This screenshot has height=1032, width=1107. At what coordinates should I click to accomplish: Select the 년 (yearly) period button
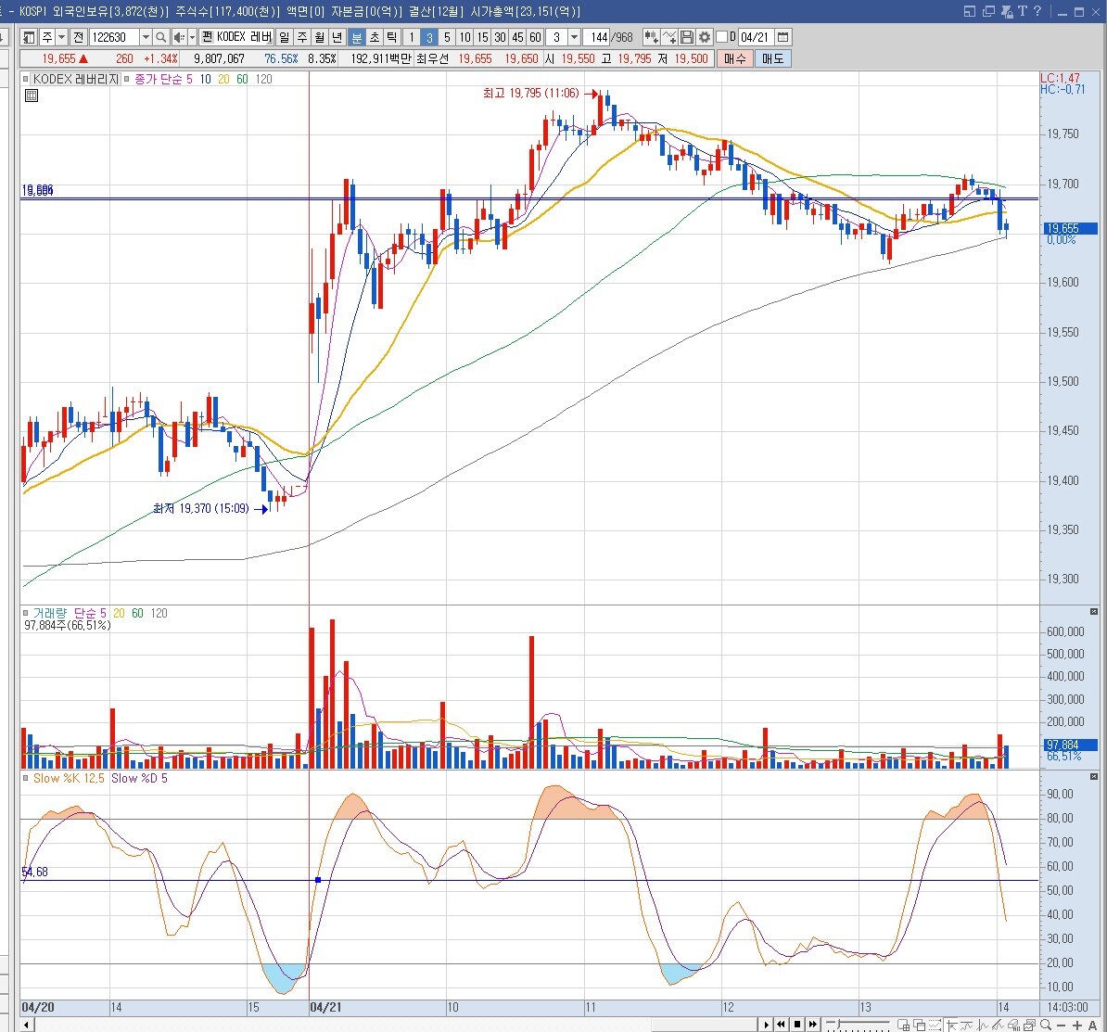point(337,37)
